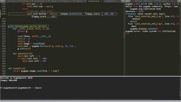Click the 'menu()' call in the traceback

[134, 22]
